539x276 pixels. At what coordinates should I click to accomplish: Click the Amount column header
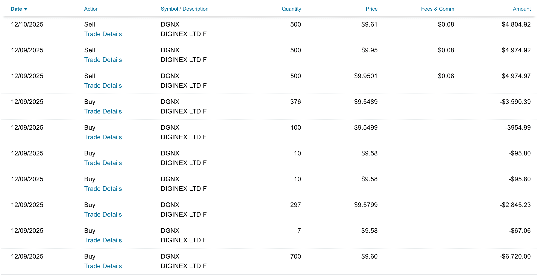[522, 9]
